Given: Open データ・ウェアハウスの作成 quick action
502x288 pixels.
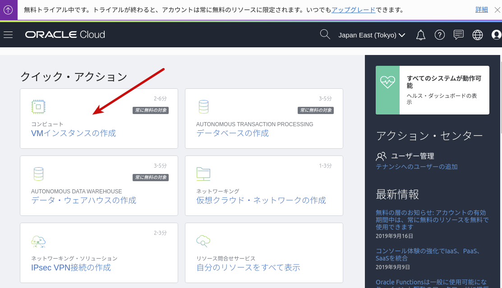Looking at the screenshot, I should pyautogui.click(x=83, y=201).
